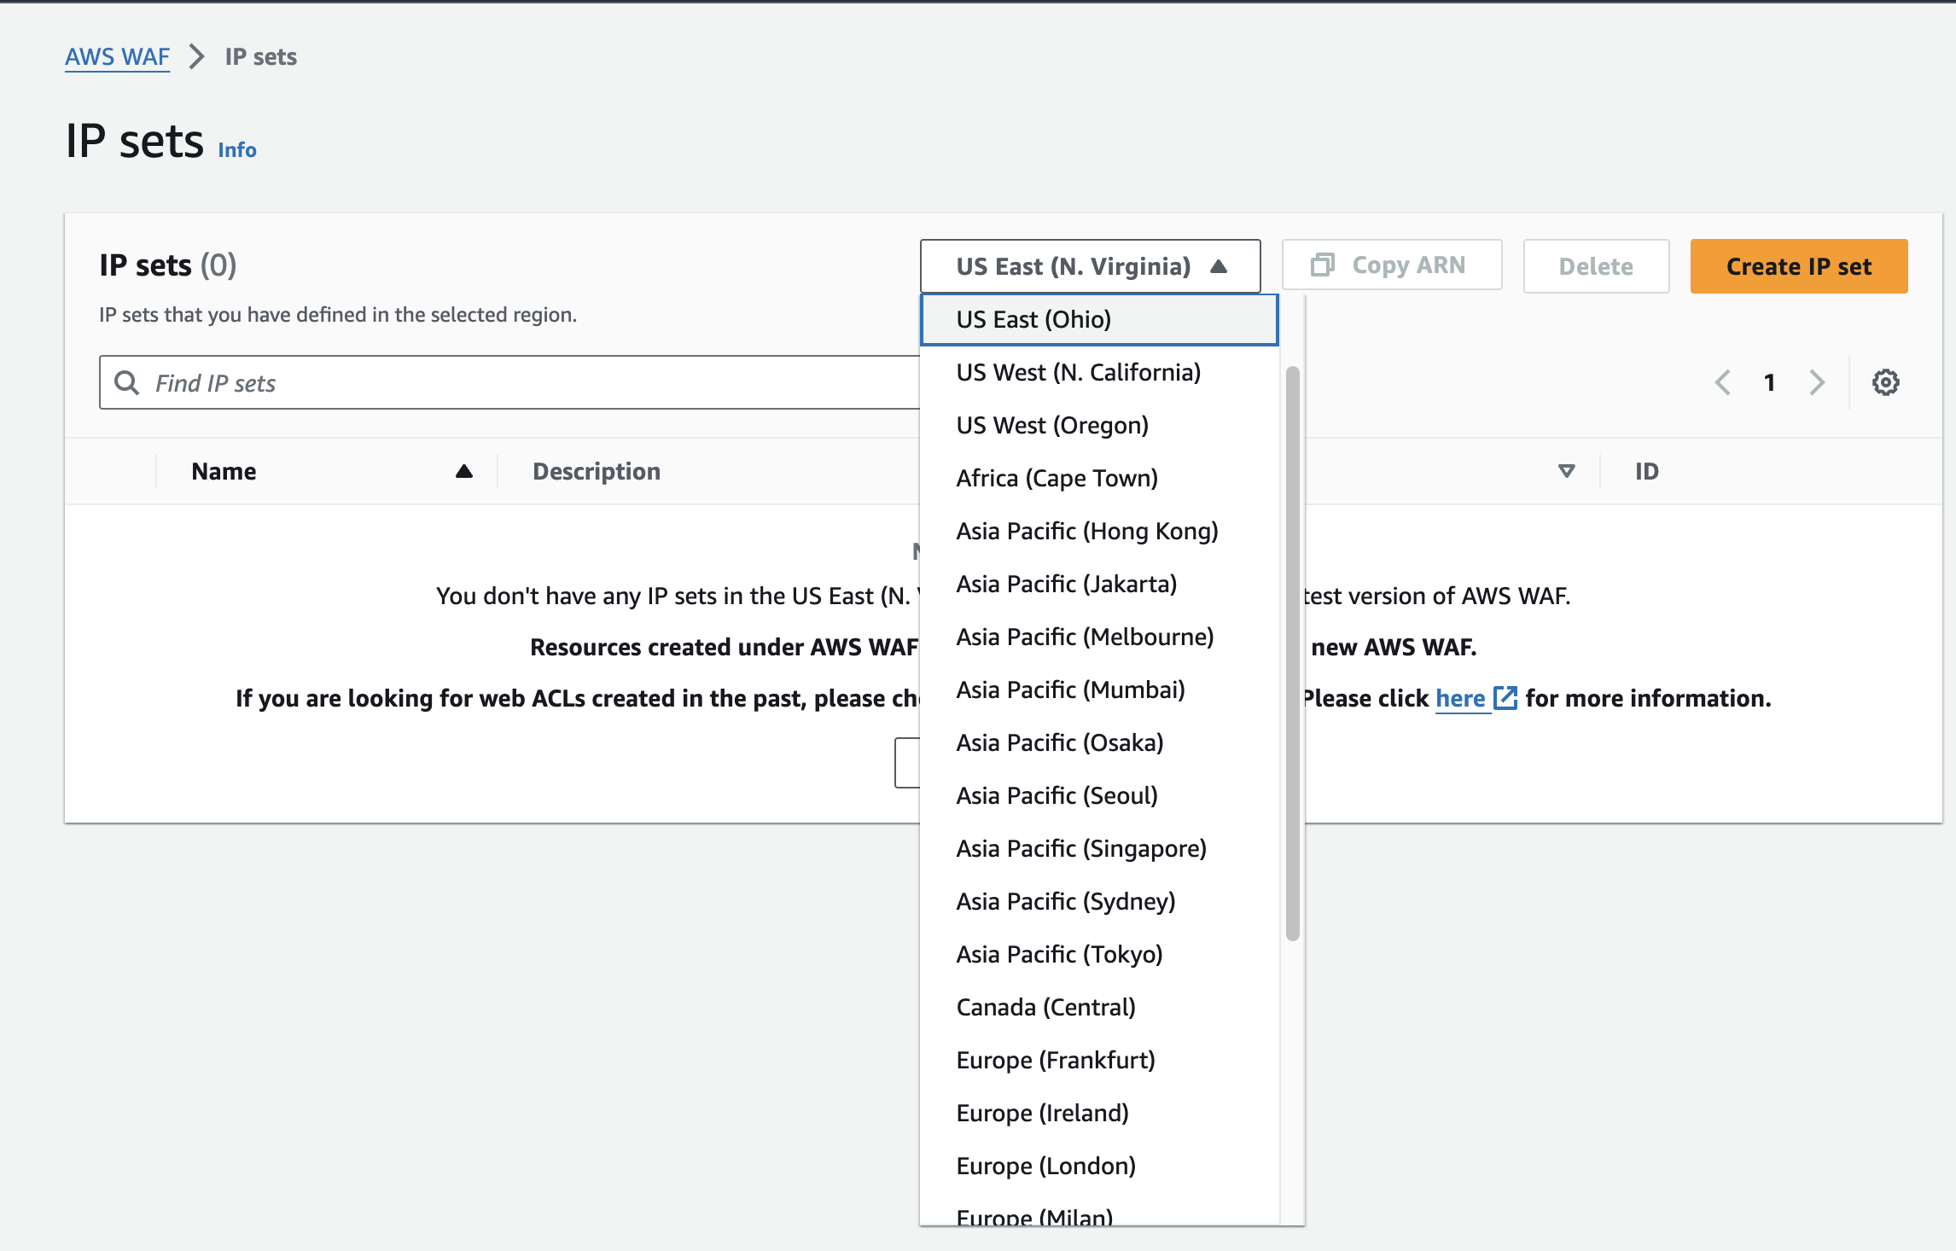Click sort arrow left of ID column
1956x1251 pixels.
coord(1566,471)
